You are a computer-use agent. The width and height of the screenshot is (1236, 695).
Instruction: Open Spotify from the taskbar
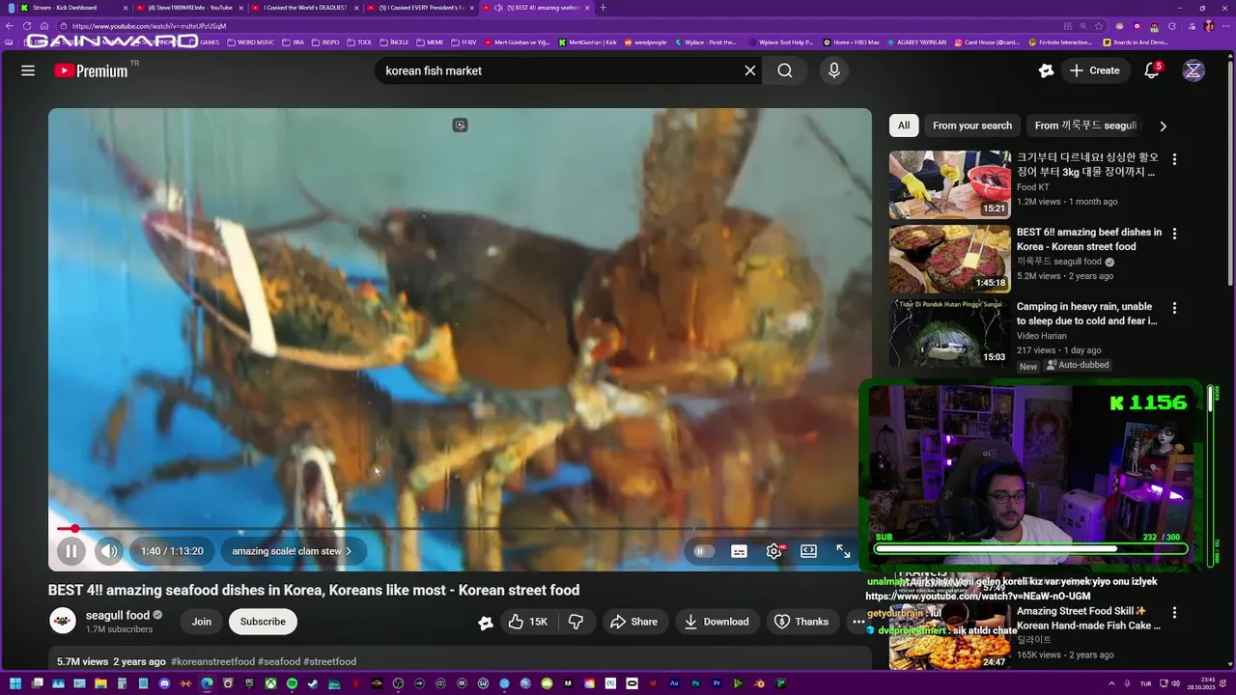(x=292, y=683)
